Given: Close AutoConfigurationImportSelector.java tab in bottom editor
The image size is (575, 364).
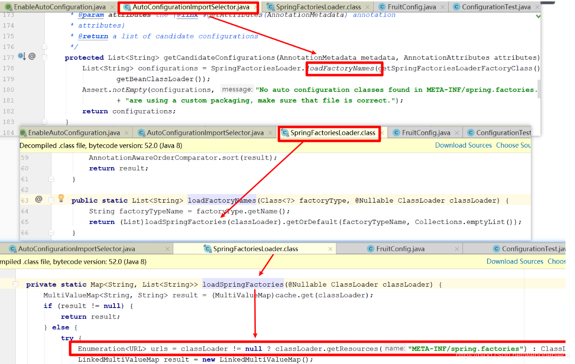Looking at the screenshot, I should pos(167,249).
